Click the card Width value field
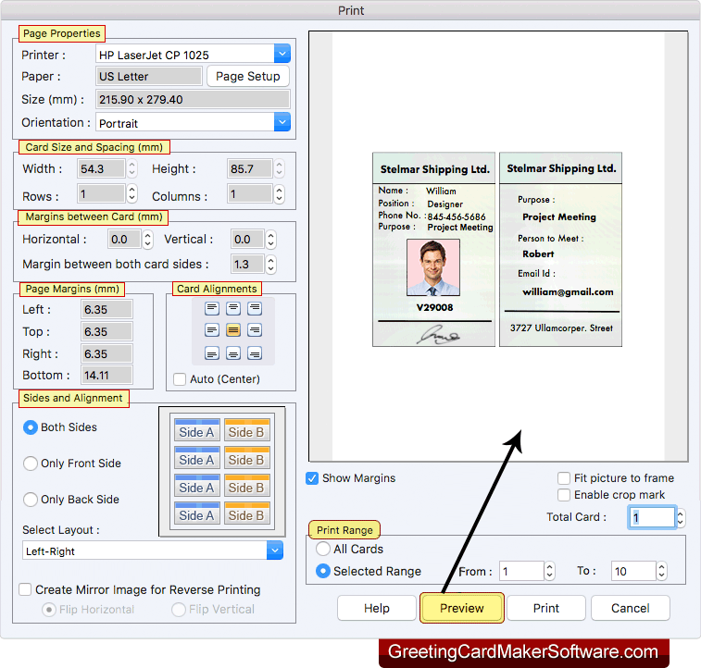Image resolution: width=701 pixels, height=668 pixels. [x=101, y=168]
